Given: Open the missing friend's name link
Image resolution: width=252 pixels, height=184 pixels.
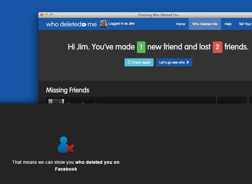Looking at the screenshot, I should (84, 103).
